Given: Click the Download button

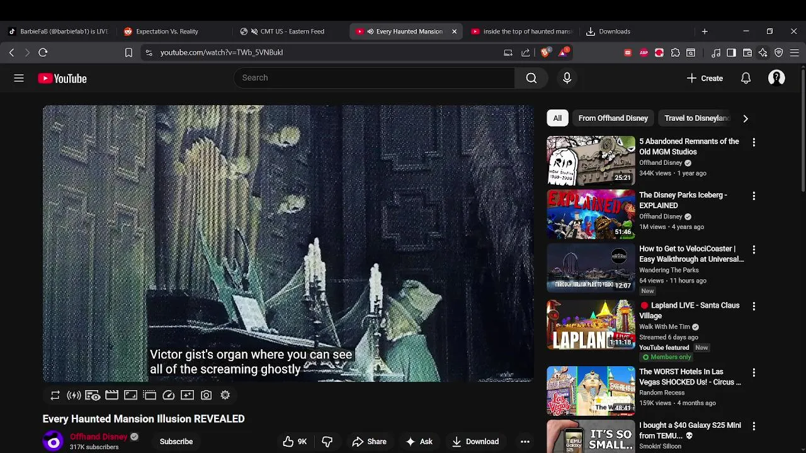Looking at the screenshot, I should coord(475,442).
